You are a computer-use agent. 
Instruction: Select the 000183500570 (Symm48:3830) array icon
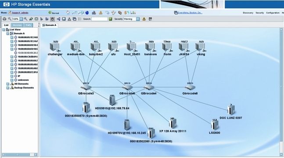(x=86, y=108)
